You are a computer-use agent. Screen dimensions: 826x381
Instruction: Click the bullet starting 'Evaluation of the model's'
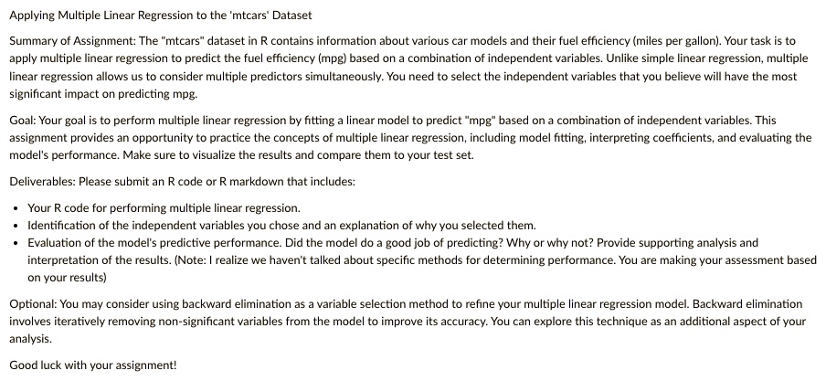422,260
